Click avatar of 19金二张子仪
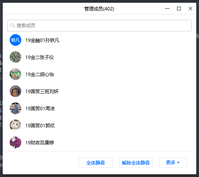The image size is (199, 177). [15, 57]
